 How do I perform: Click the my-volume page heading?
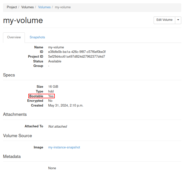pos(23,20)
